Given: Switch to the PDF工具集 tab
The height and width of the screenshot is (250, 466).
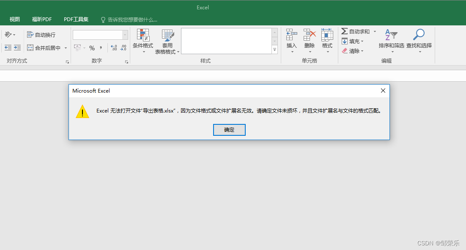Looking at the screenshot, I should pyautogui.click(x=76, y=19).
